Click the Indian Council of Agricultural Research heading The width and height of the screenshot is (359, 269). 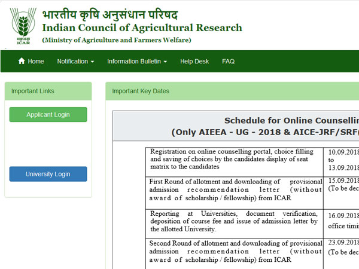(142, 27)
